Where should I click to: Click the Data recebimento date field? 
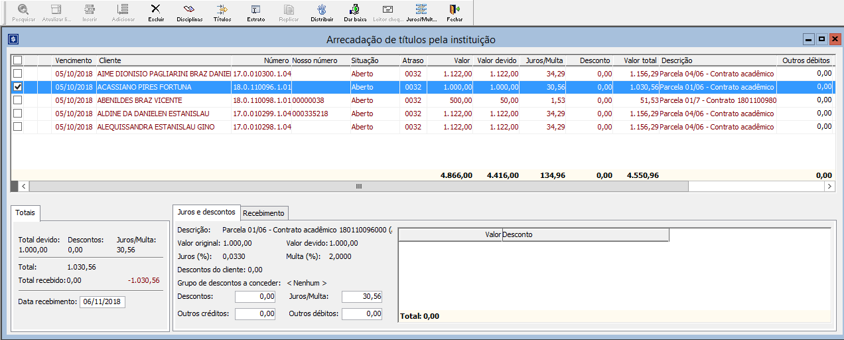(x=102, y=301)
